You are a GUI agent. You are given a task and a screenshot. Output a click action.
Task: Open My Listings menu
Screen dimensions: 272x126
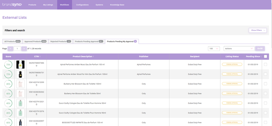pyautogui.click(x=48, y=5)
